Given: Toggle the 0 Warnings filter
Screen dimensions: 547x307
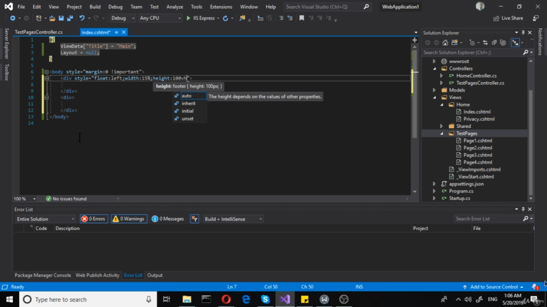Looking at the screenshot, I should coord(129,219).
